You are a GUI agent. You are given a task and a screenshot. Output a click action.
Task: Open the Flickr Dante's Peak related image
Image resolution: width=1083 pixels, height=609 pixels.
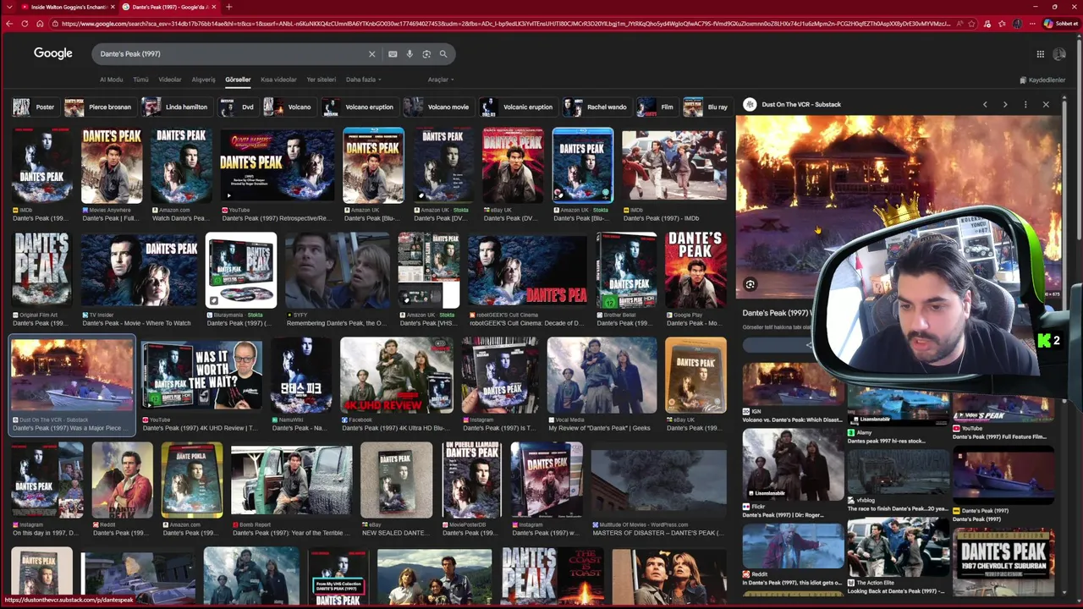tap(793, 465)
